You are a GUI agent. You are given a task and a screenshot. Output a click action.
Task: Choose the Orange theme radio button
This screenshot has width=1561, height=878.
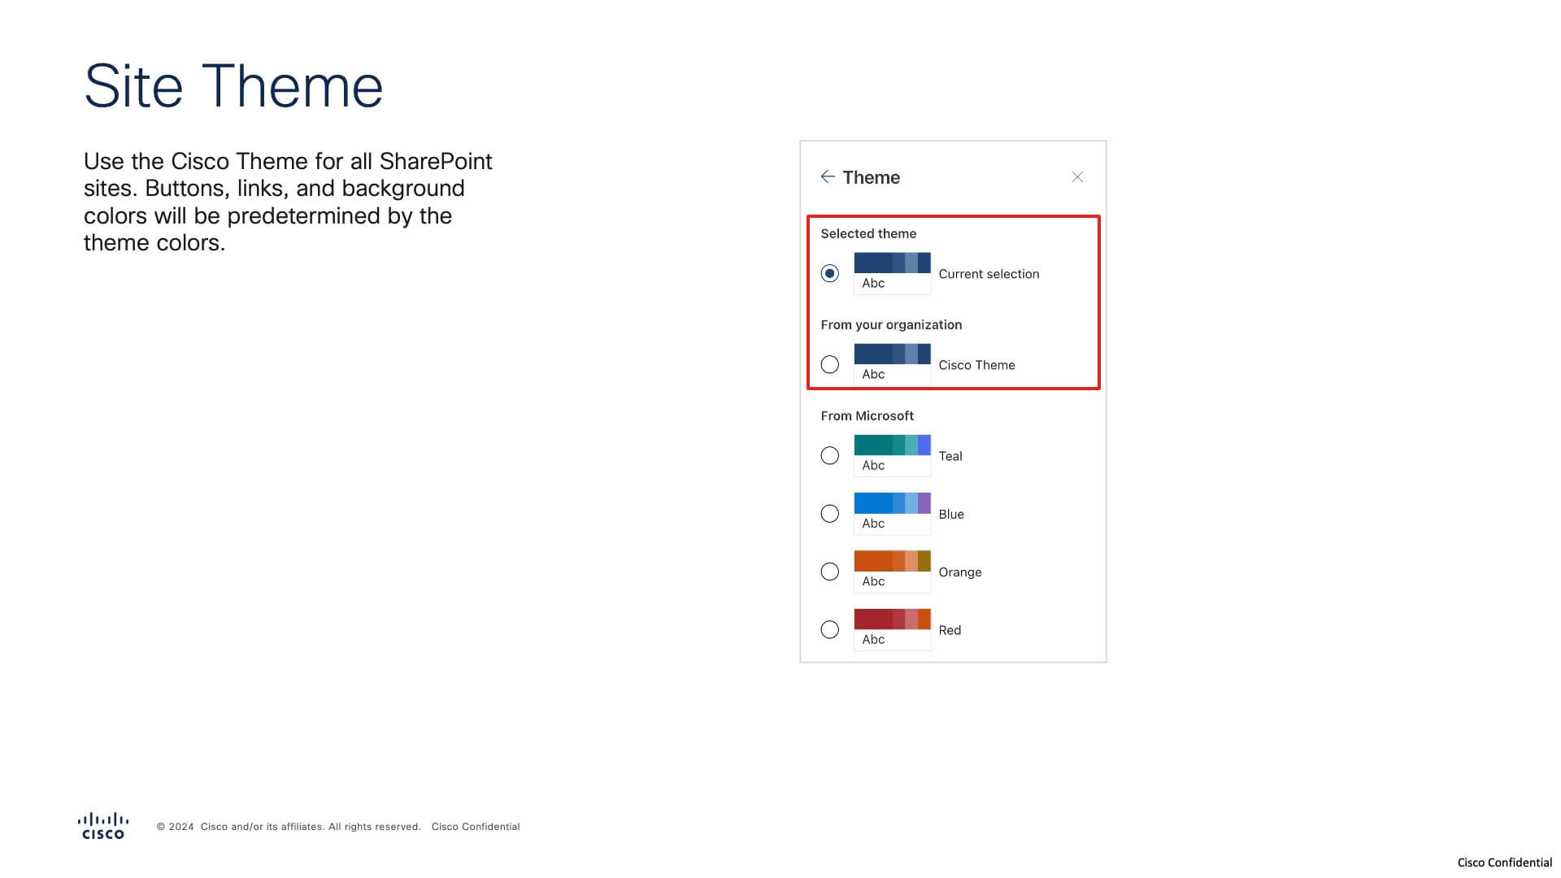[x=829, y=572]
